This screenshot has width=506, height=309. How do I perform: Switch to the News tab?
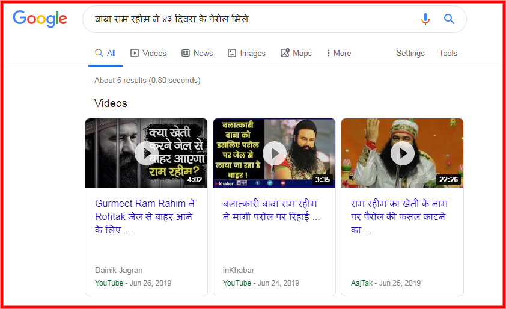click(x=197, y=54)
